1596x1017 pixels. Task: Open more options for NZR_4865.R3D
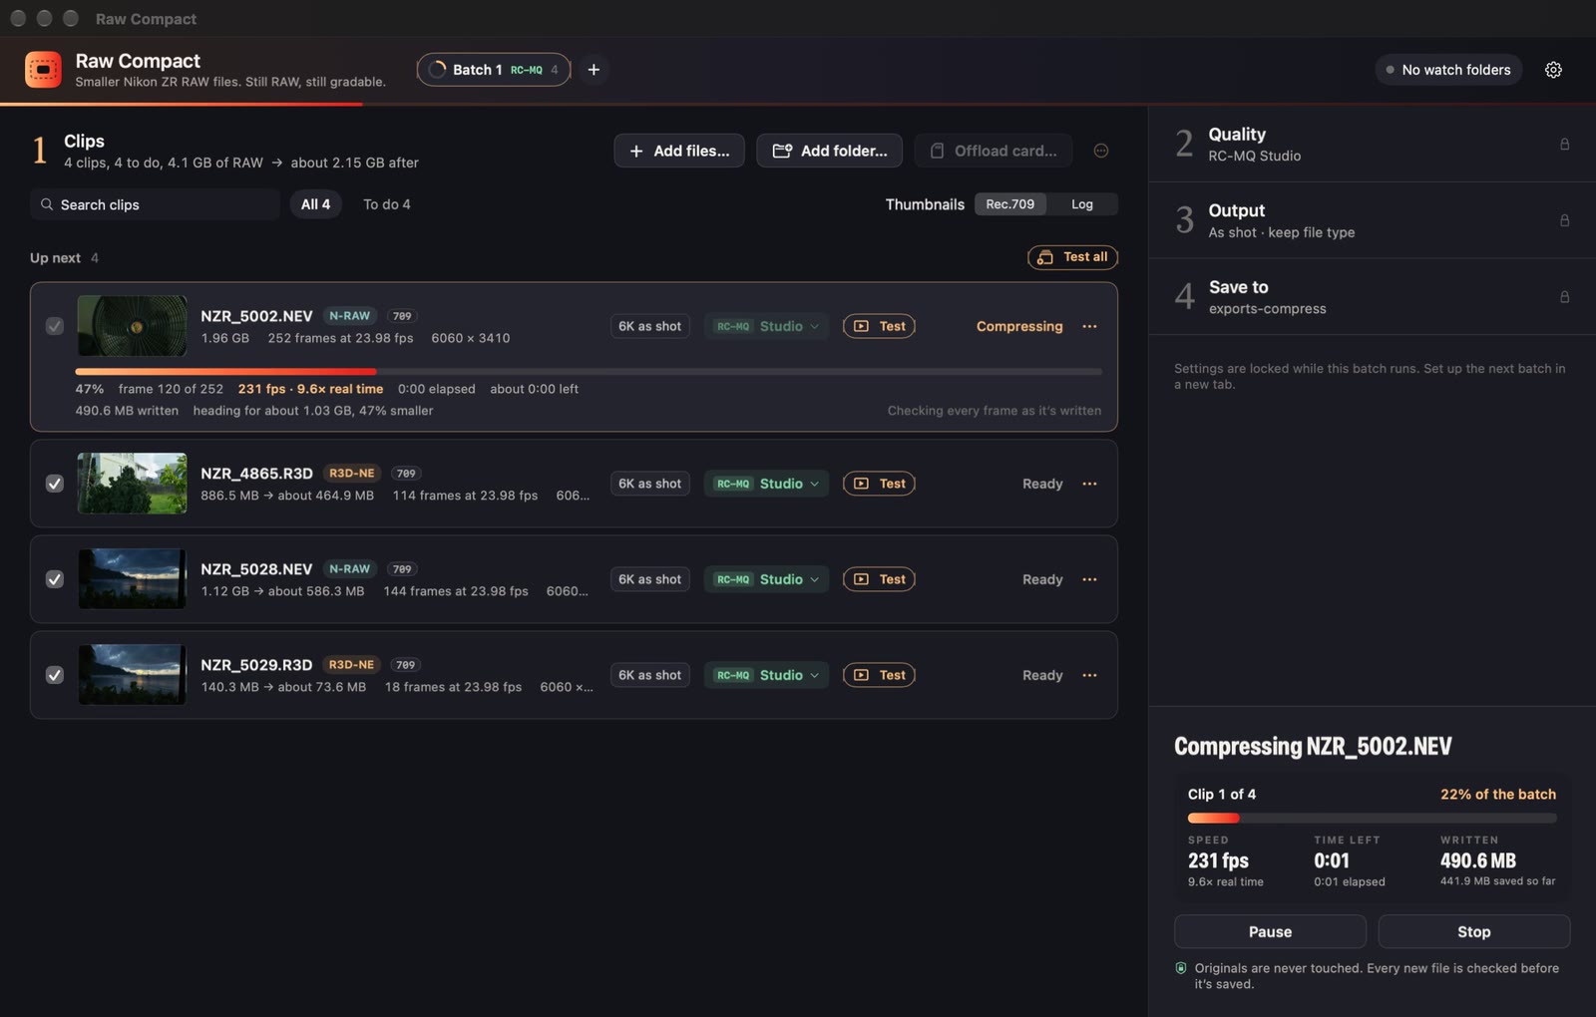(1089, 484)
